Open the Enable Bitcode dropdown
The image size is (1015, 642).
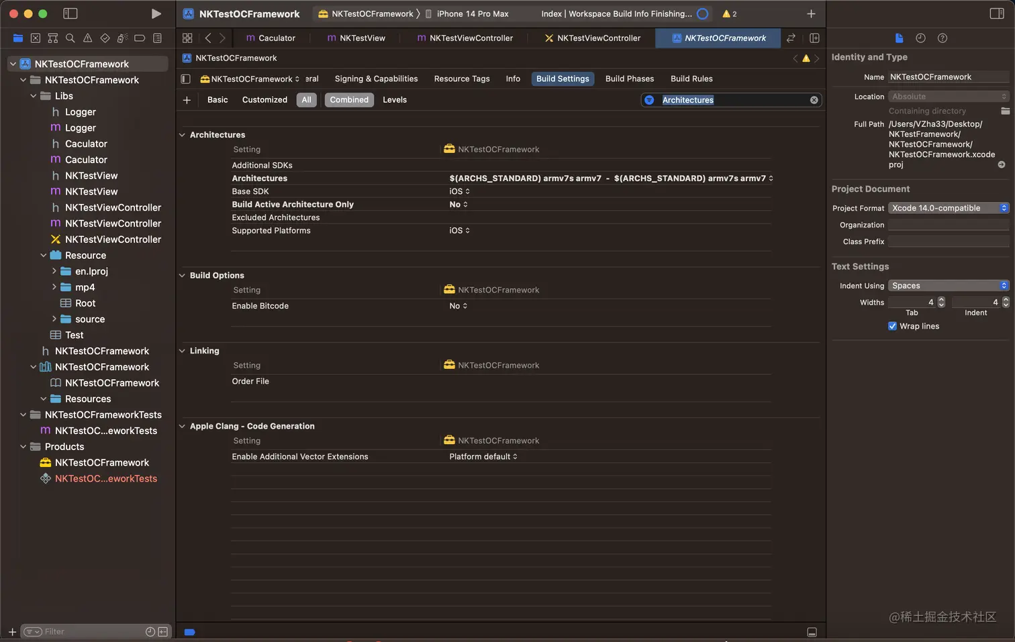pyautogui.click(x=458, y=306)
